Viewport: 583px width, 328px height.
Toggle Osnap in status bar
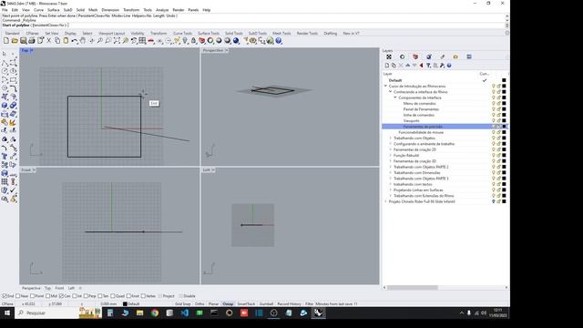(x=228, y=303)
